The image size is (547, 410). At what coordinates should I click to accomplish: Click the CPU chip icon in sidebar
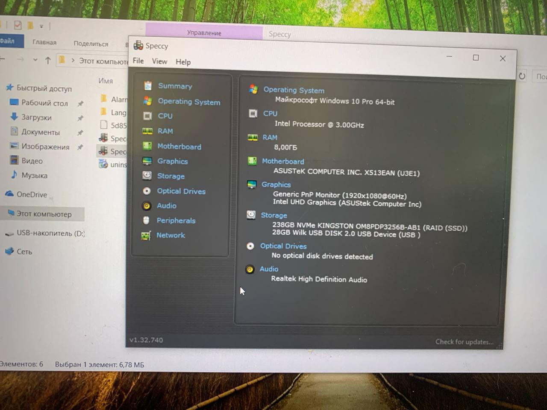(x=147, y=116)
